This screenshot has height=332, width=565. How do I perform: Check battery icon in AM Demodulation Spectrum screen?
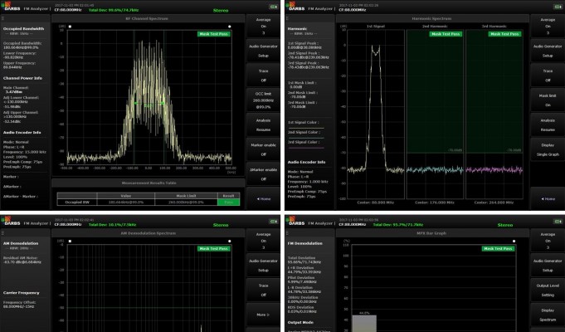coord(274,221)
